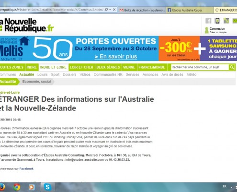Click the Rechercher une commune search field
Image resolution: width=237 pixels, height=192 pixels.
[200, 67]
